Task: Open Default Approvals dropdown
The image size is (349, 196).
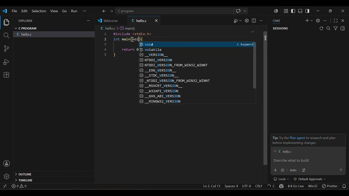Action: 310,179
